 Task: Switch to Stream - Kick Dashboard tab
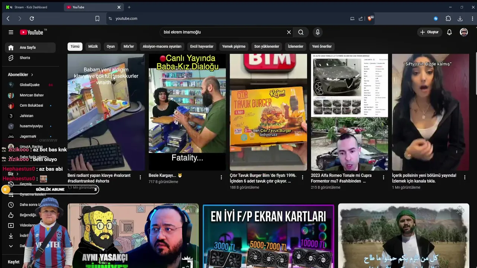point(31,7)
